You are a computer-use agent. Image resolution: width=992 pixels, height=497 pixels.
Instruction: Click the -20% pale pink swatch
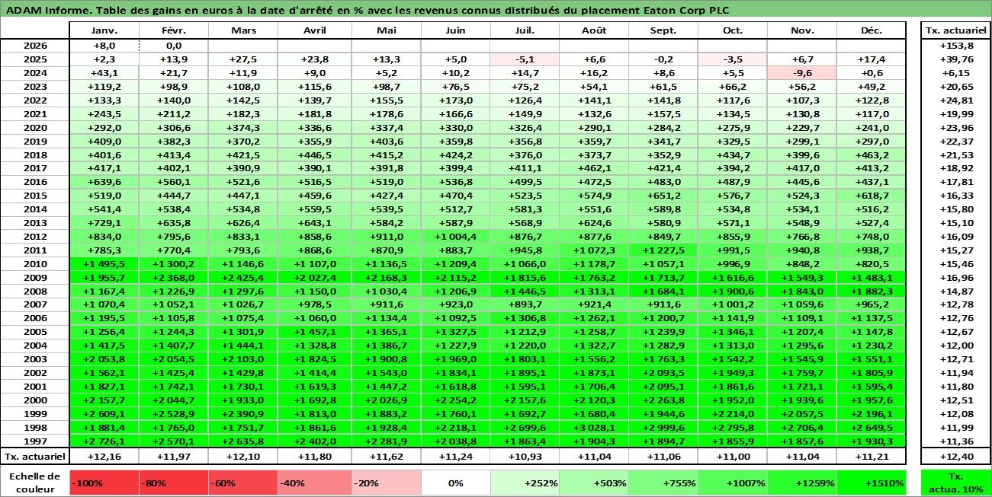click(386, 483)
